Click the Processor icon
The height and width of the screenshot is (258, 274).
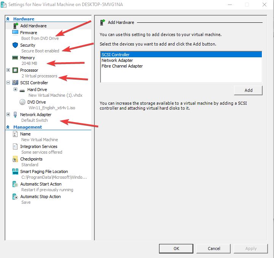pos(15,70)
